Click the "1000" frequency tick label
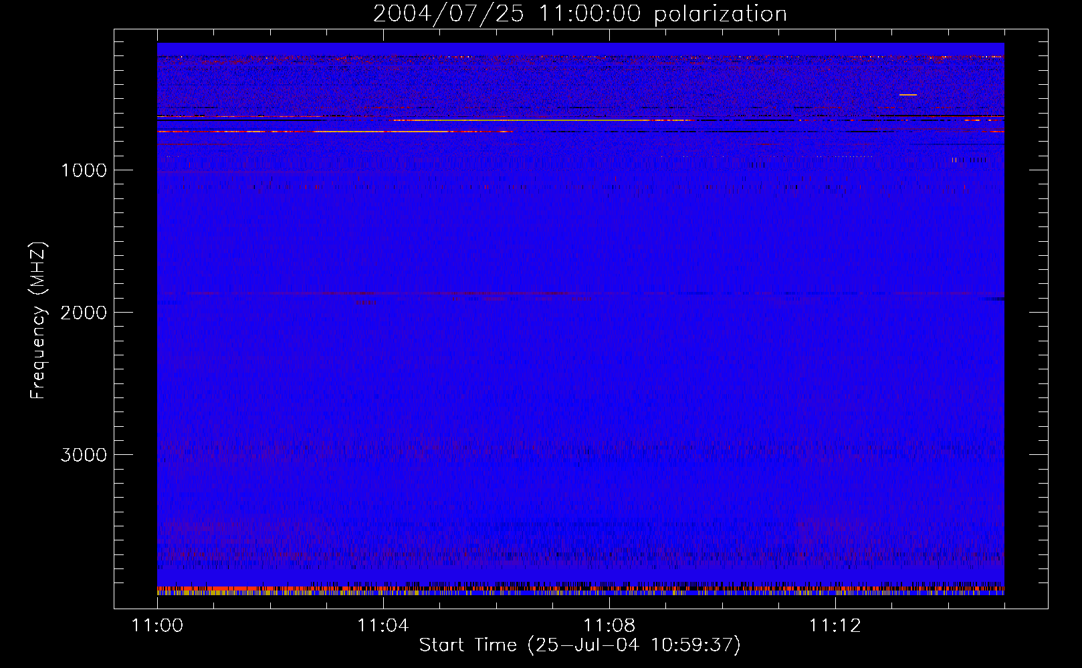1082x668 pixels. 84,170
